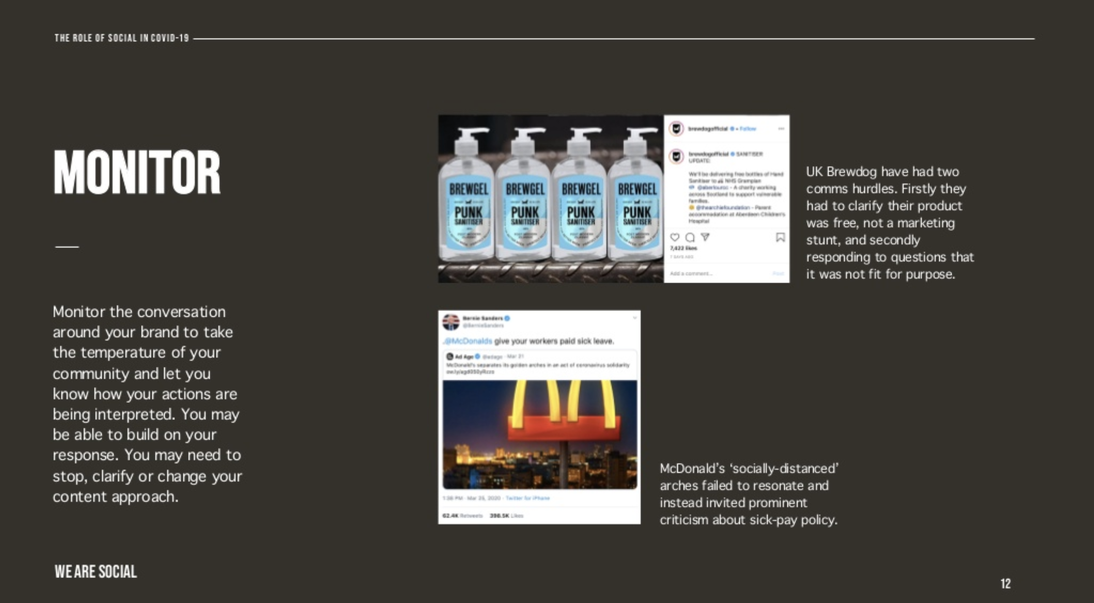1094x603 pixels.
Task: Open the Brewgel Punk Sanitiser bottles photo
Action: 551,199
